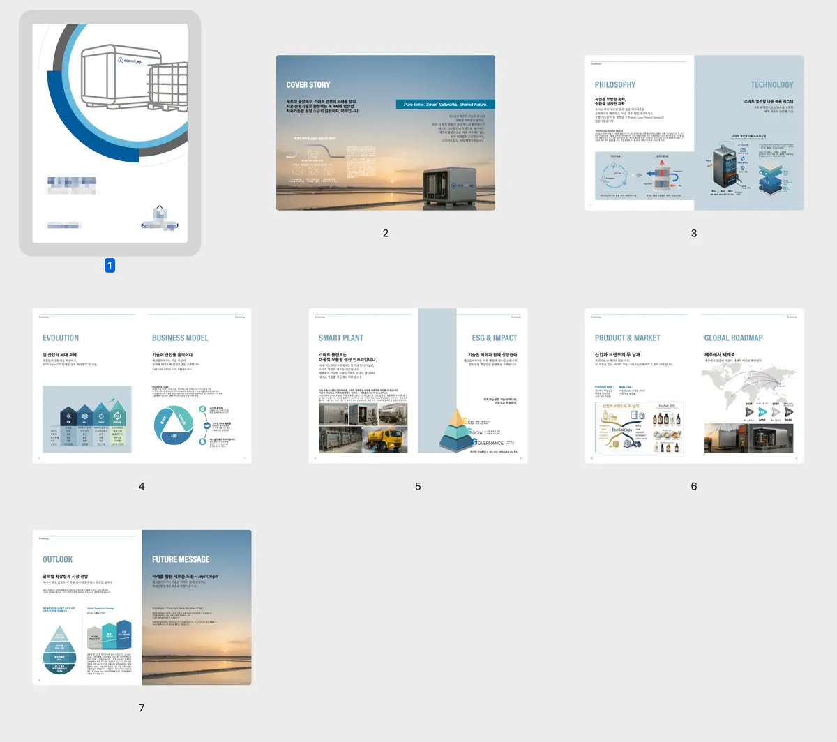Click the TECHNOLOGY heading on page 3
The height and width of the screenshot is (742, 837).
(x=771, y=84)
